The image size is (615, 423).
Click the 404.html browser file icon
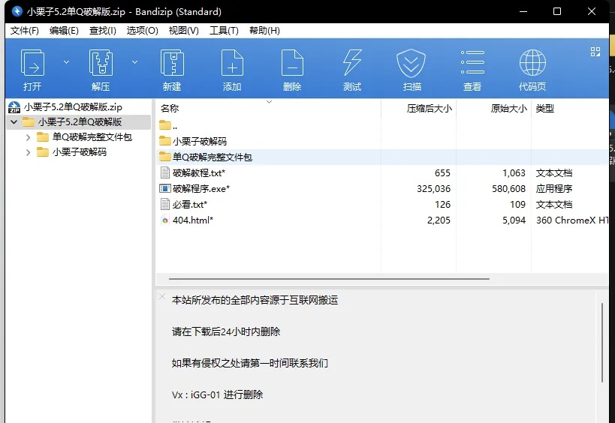click(165, 220)
